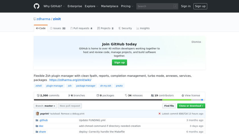Screen dimensions: 239x134
Task: Open the Branch: master dropdown
Action: [x=45, y=106]
